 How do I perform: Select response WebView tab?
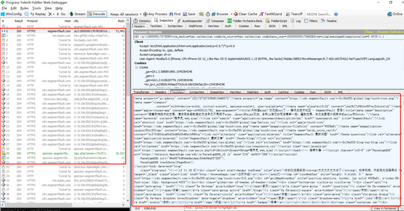tap(252, 92)
